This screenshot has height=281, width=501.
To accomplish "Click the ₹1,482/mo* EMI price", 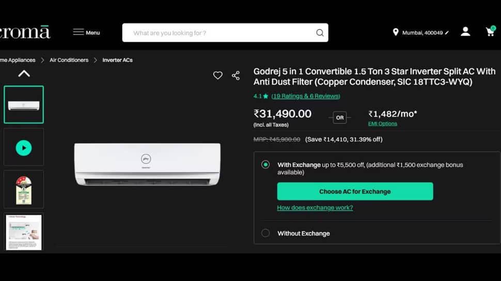I will [393, 114].
